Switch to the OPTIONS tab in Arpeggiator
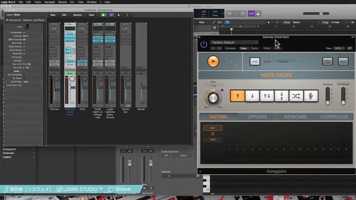This screenshot has height=200, width=356. (257, 117)
